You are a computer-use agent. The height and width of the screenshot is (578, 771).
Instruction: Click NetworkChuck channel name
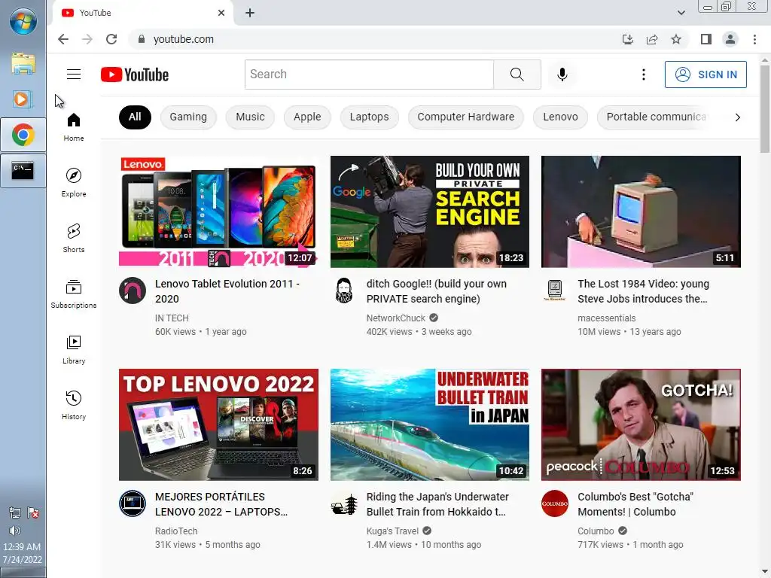(396, 318)
